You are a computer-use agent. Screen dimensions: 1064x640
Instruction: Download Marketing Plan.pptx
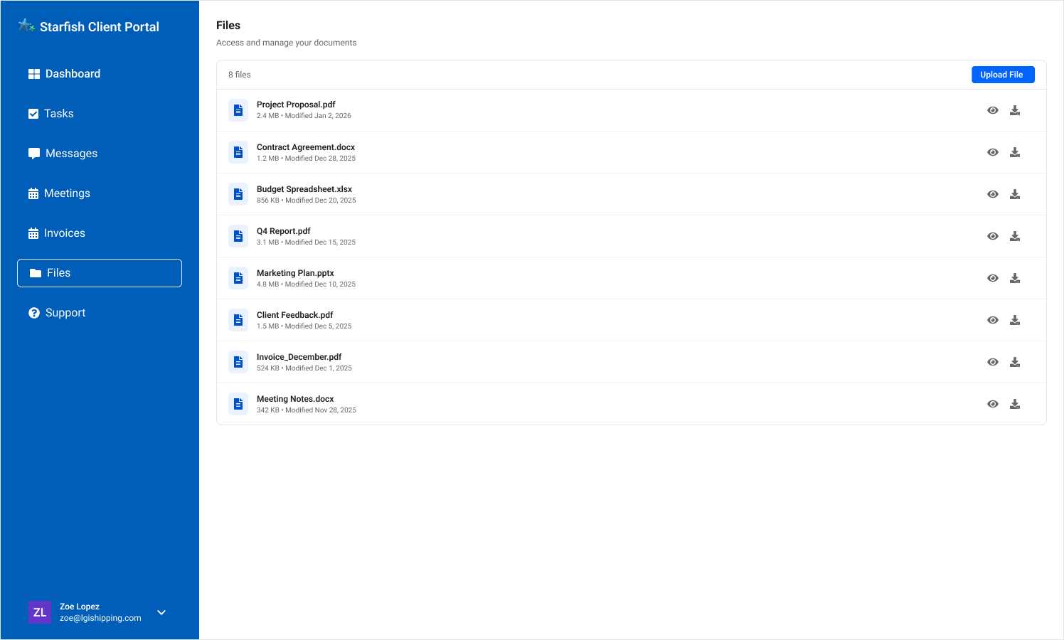[1015, 278]
